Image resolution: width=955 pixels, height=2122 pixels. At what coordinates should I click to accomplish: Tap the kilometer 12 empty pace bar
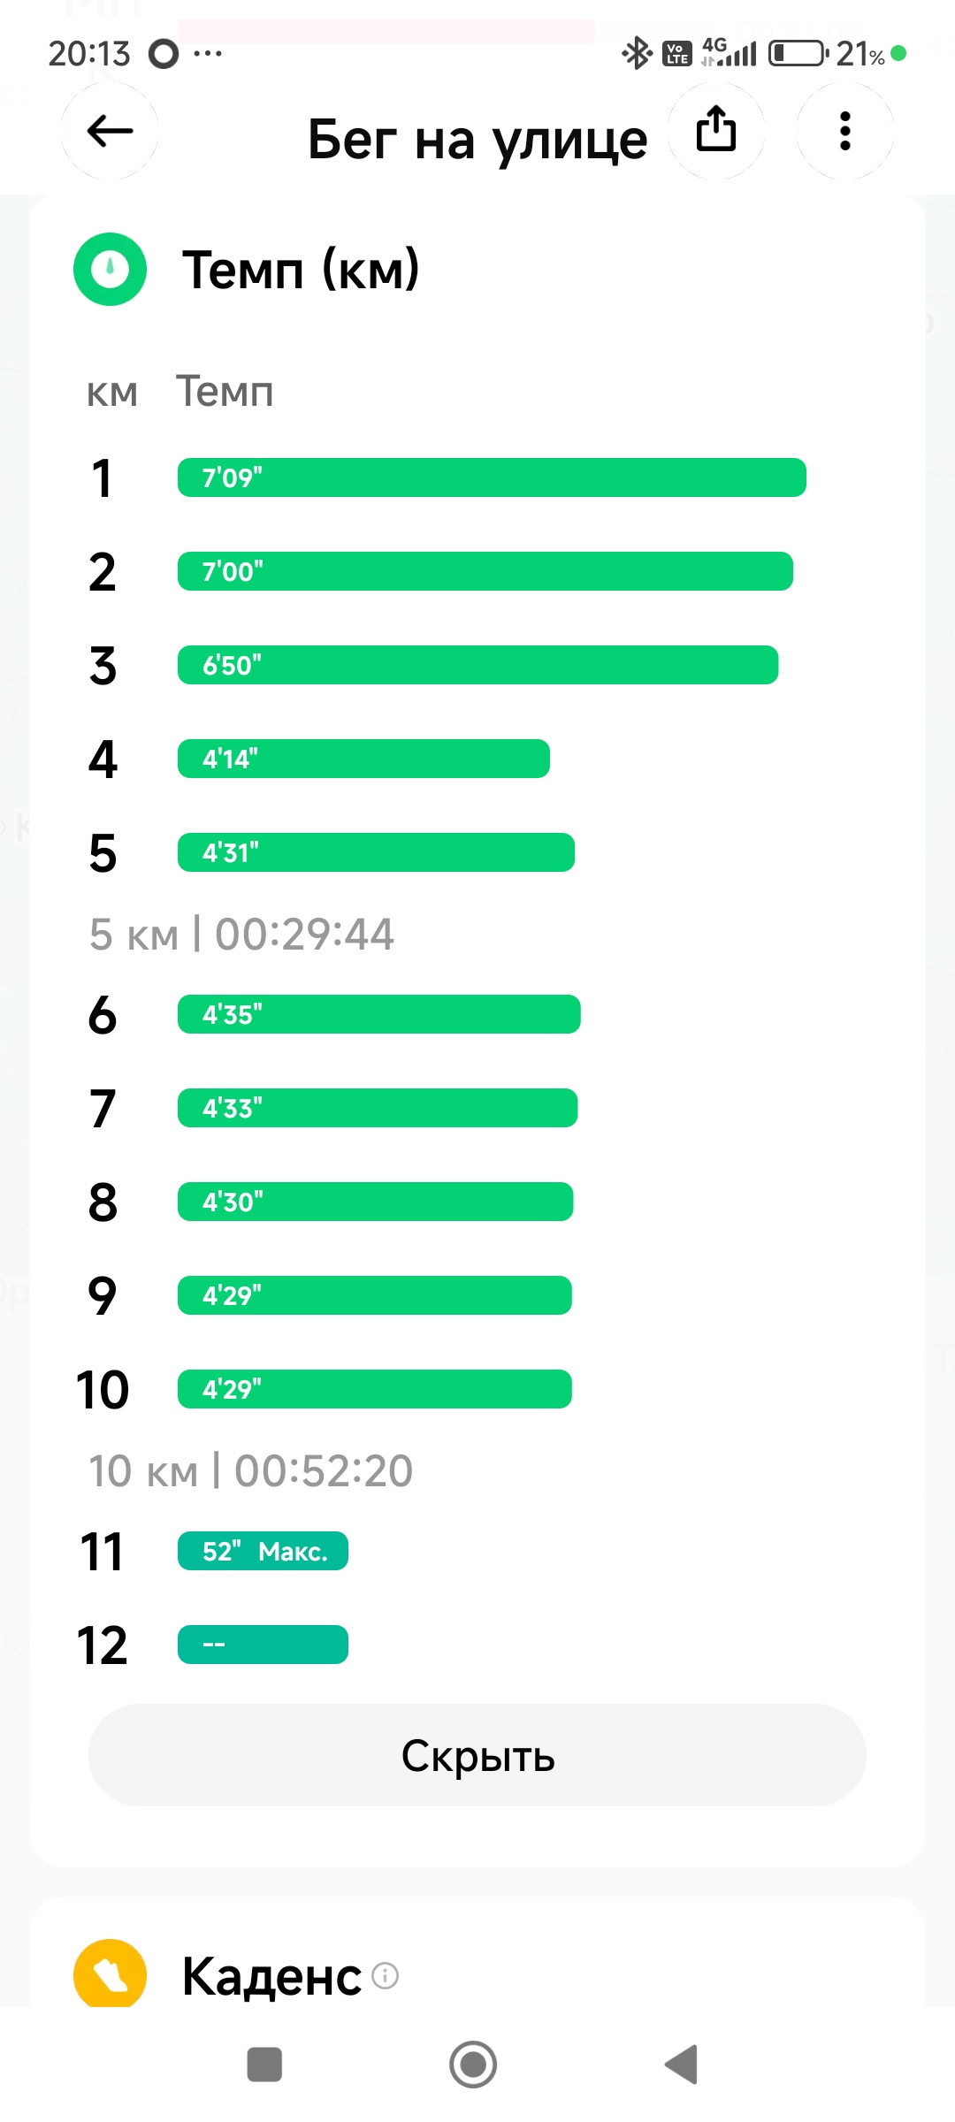[263, 1645]
